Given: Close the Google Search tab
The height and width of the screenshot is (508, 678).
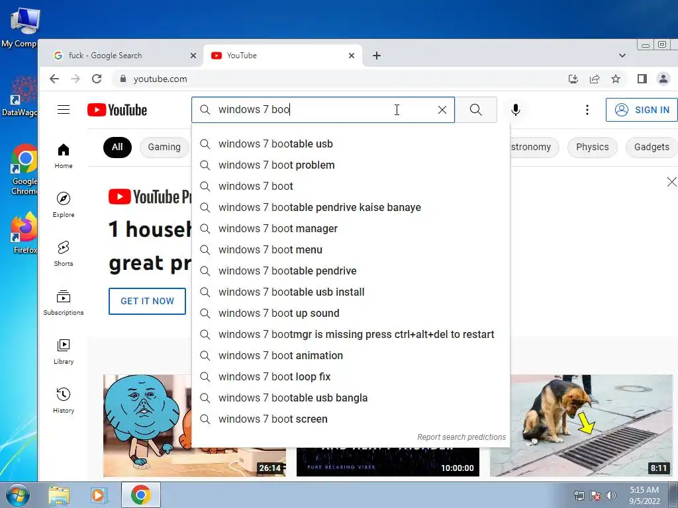Looking at the screenshot, I should [193, 56].
